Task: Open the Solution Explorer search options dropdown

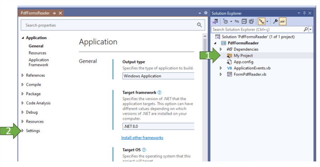Action: (x=310, y=29)
